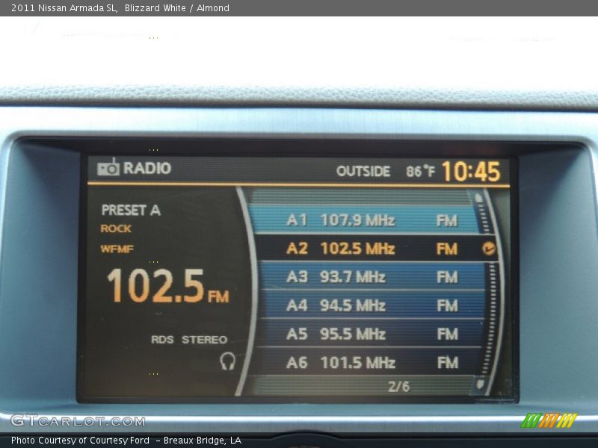598x448 pixels.
Task: Tap the 10:45 clock in the header
Action: tap(470, 171)
